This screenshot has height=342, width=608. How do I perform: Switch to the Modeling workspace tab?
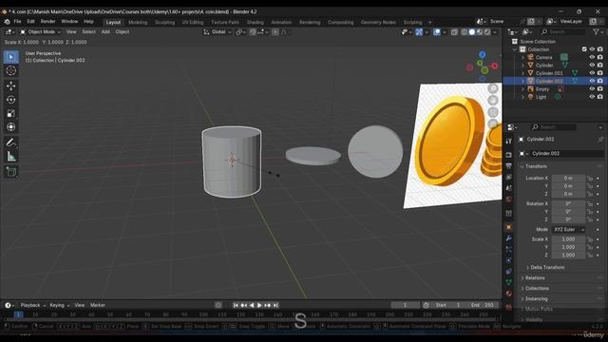coord(138,22)
